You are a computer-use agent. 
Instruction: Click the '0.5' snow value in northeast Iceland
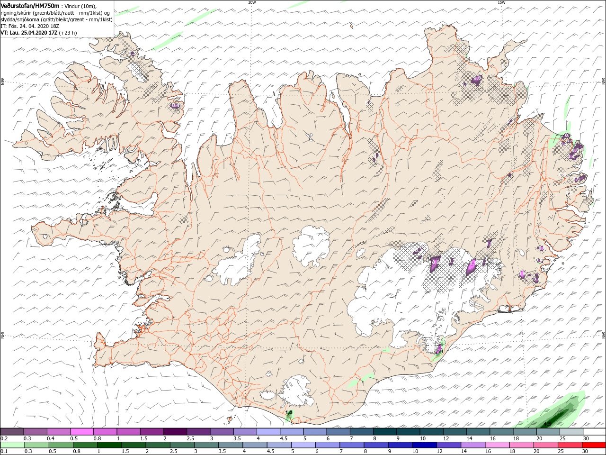click(x=477, y=77)
